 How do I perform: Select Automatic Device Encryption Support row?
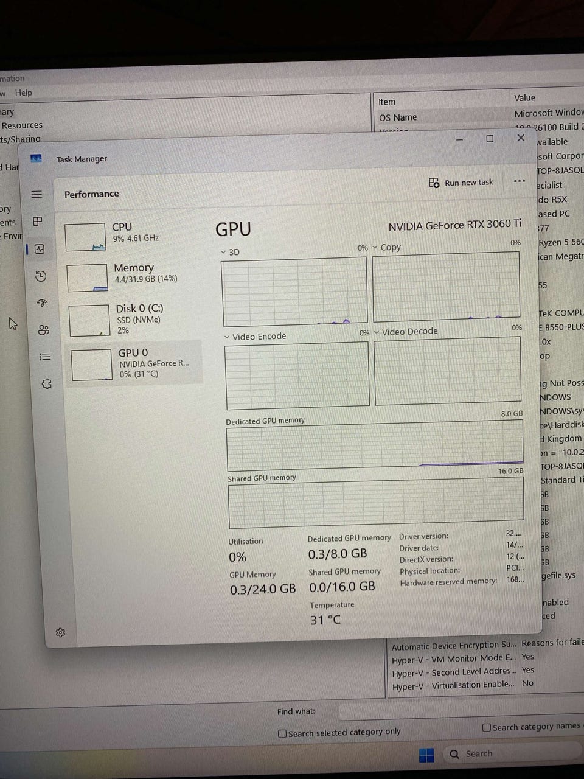486,645
